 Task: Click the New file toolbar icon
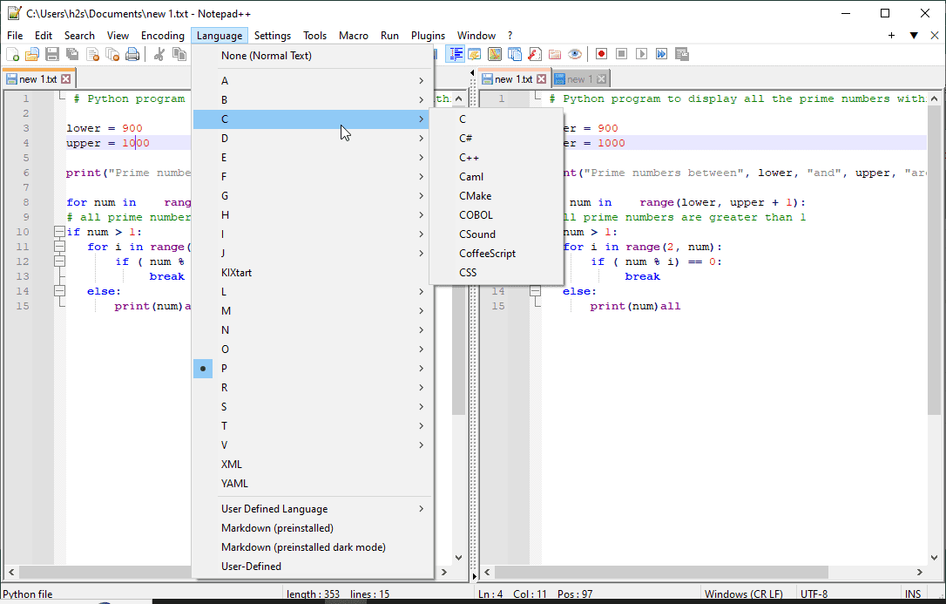(x=12, y=54)
